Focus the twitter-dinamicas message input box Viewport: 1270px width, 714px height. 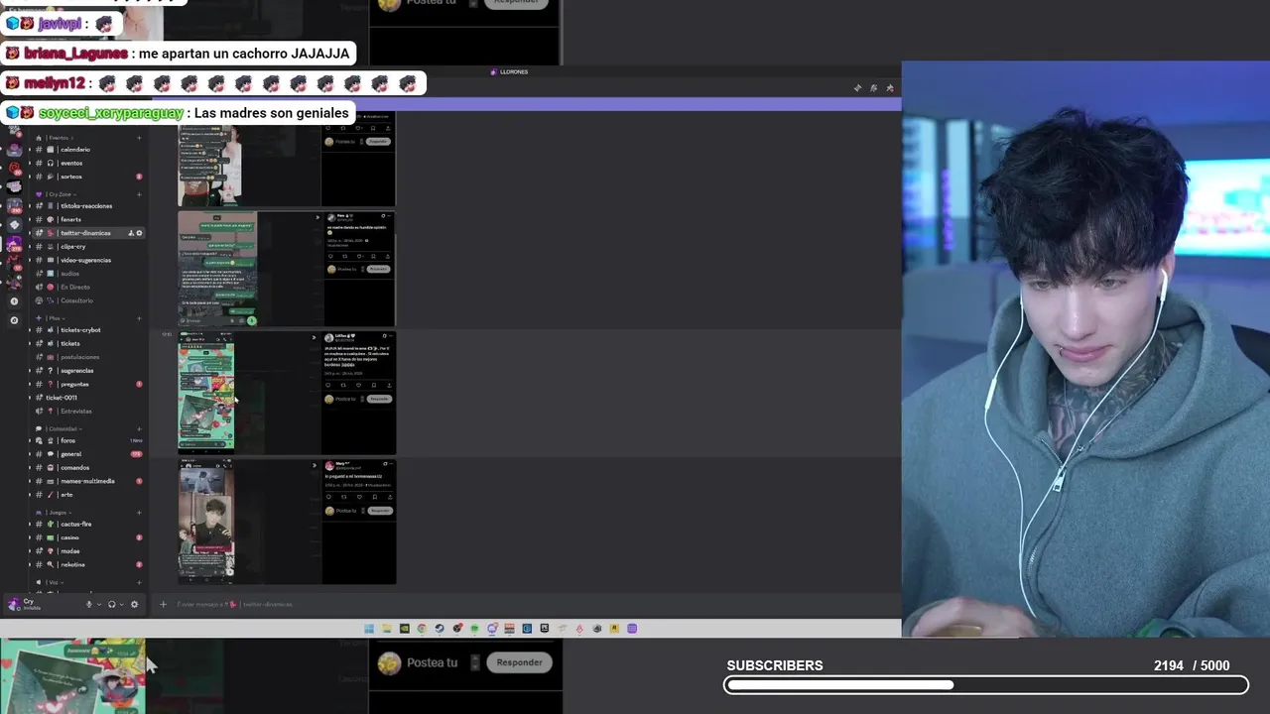pos(526,604)
